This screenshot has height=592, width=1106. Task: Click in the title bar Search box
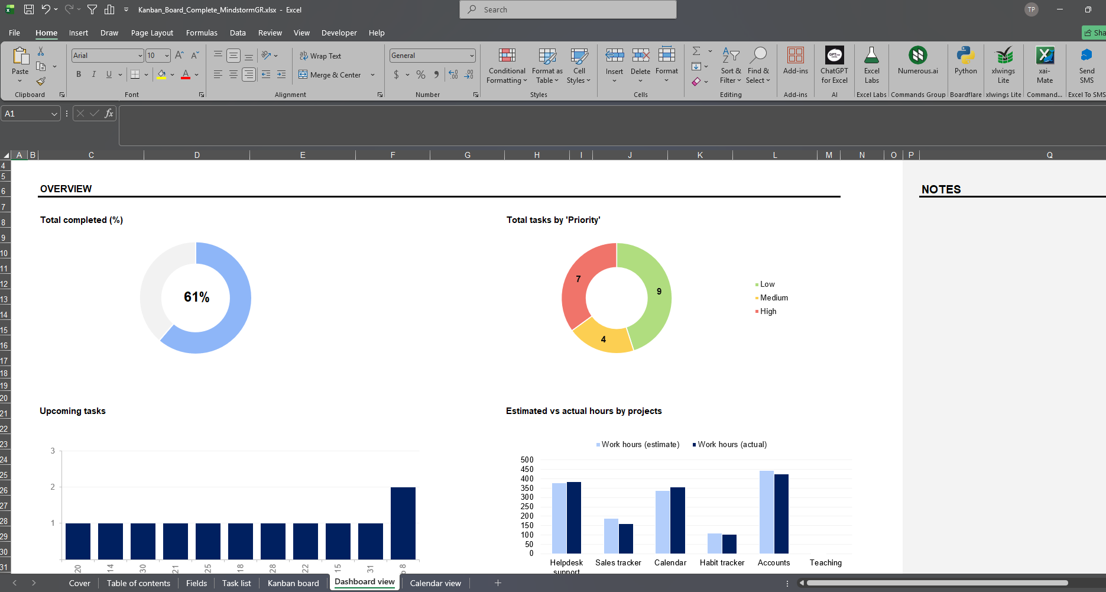tap(567, 9)
